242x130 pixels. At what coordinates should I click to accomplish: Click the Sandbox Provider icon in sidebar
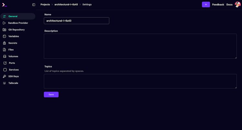coord(4,23)
